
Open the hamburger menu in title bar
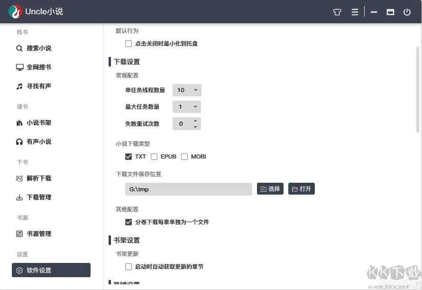point(355,12)
